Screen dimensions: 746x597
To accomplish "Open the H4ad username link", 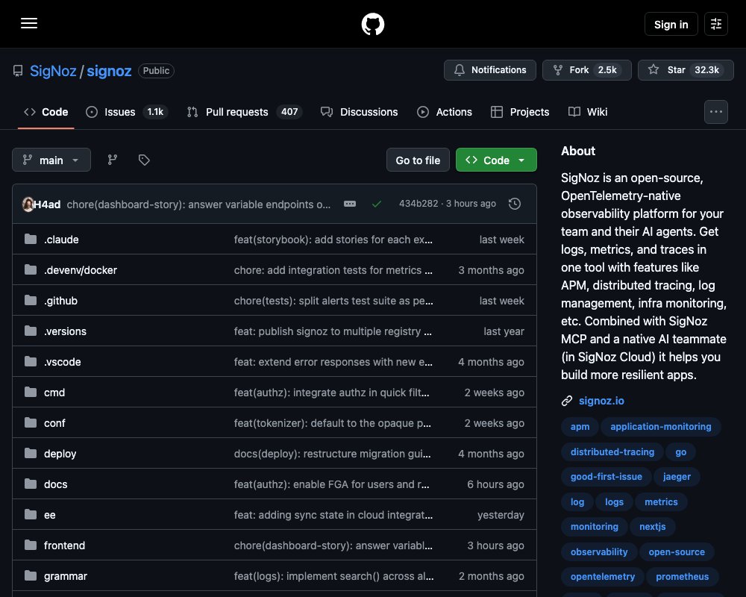I will pos(47,204).
